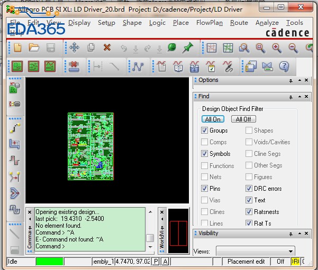Click the add connect route icon in sidebar
The height and width of the screenshot is (270, 318).
pyautogui.click(x=15, y=128)
